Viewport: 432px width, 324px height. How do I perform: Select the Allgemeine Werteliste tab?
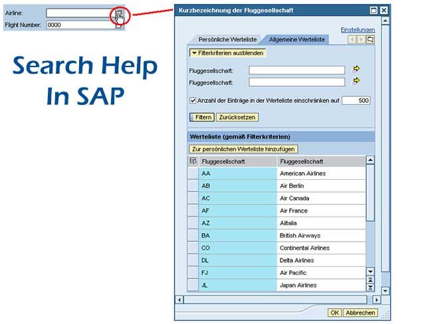[296, 40]
